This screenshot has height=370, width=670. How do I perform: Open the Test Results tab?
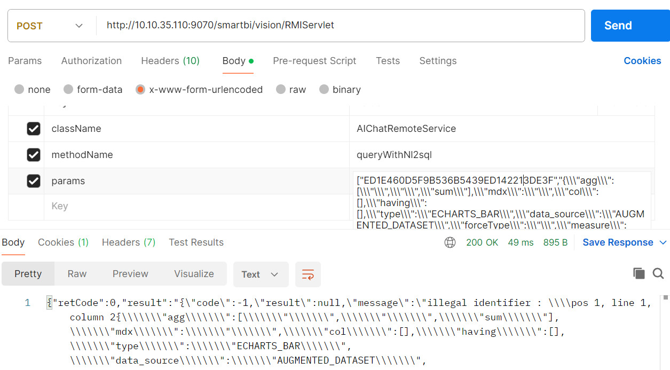coord(196,242)
